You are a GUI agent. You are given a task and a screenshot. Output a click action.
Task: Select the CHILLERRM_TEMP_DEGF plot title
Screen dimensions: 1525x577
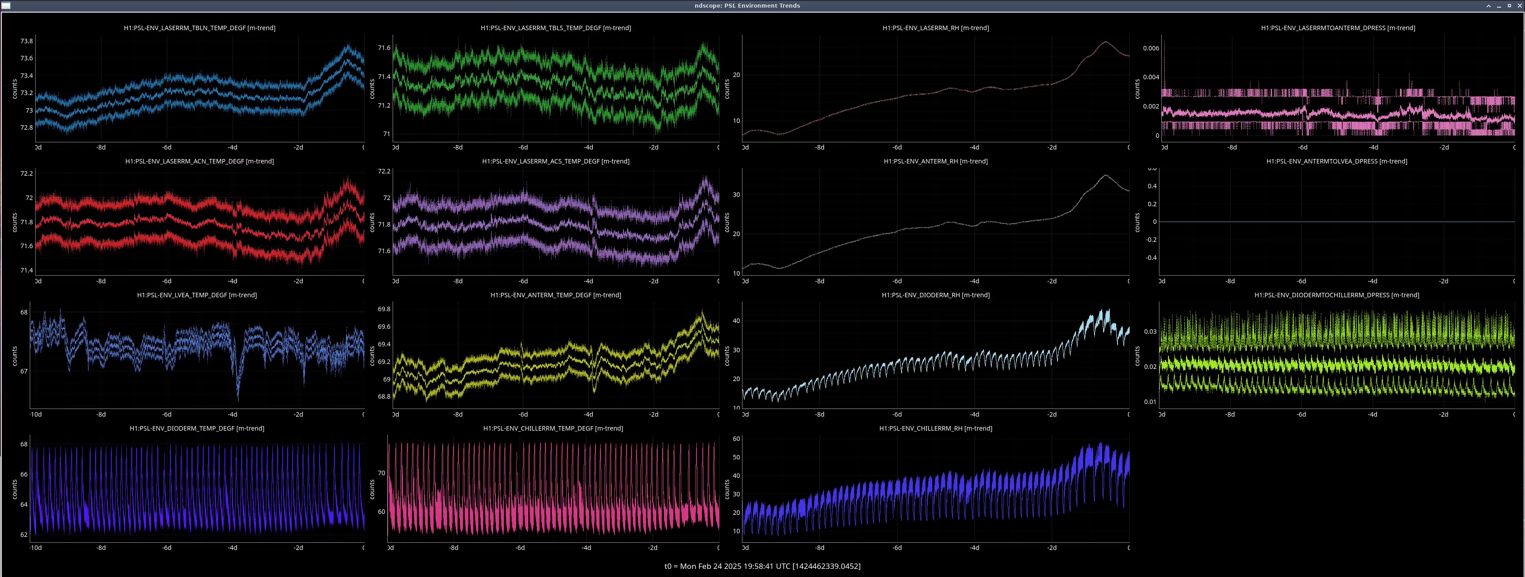(553, 428)
